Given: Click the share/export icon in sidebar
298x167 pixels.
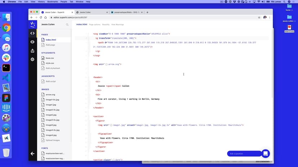Looking at the screenshot, I should point(32,51).
